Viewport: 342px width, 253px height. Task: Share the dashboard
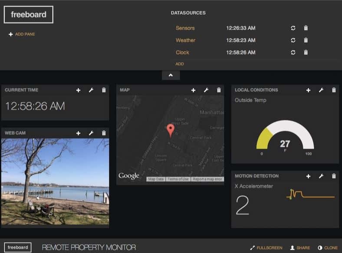click(300, 248)
